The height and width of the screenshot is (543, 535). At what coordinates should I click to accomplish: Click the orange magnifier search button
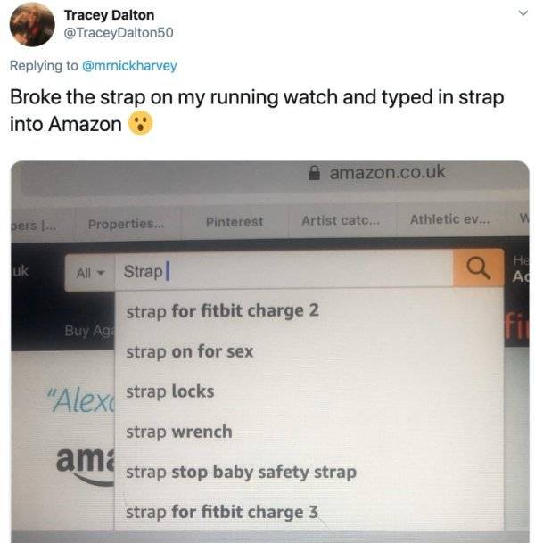tap(478, 268)
